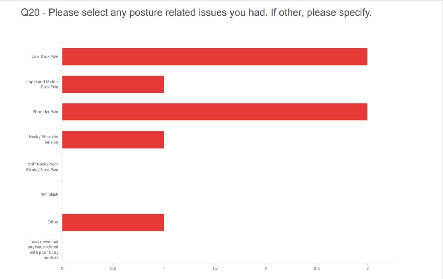Viewport: 443px width, 279px height.
Task: Click the Stiff Neck / Neck Strain label
Action: pos(42,167)
